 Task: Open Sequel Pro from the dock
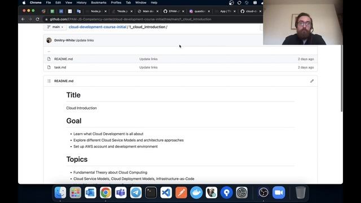click(212, 192)
